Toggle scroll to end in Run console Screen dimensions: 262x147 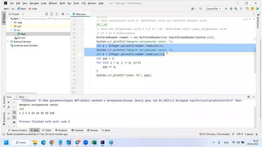pyautogui.click(x=14, y=117)
